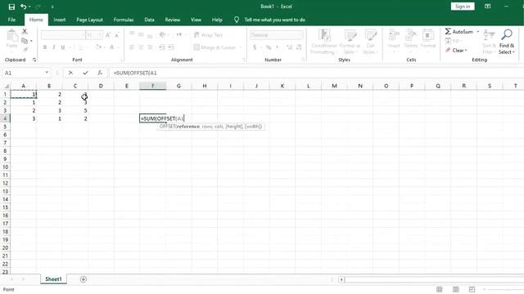
Task: Open the Name Box dropdown arrow
Action: click(x=47, y=73)
